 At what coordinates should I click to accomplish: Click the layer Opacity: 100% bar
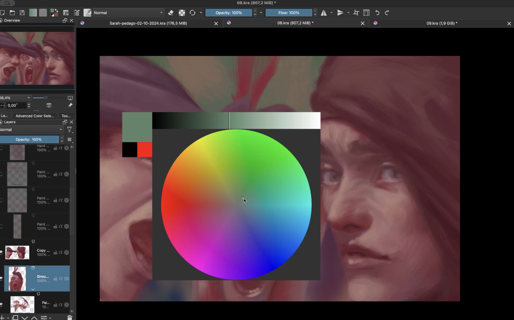click(29, 140)
